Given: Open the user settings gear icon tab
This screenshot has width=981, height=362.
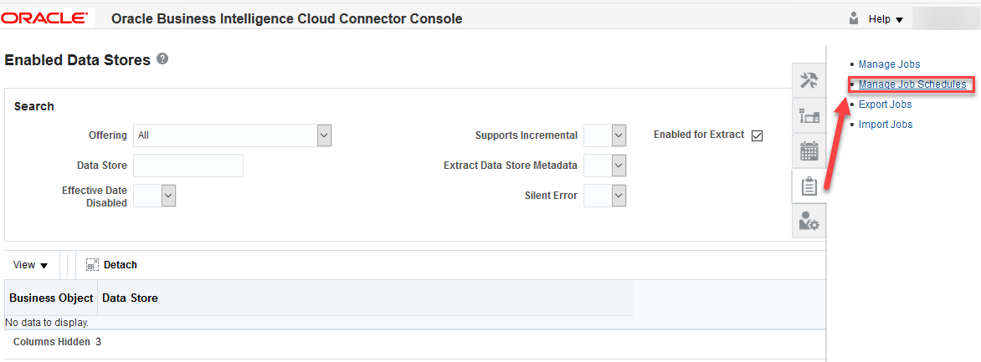Looking at the screenshot, I should click(809, 221).
